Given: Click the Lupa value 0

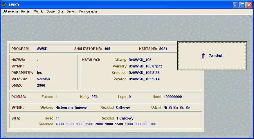Looking at the screenshot, I should click(x=130, y=97).
